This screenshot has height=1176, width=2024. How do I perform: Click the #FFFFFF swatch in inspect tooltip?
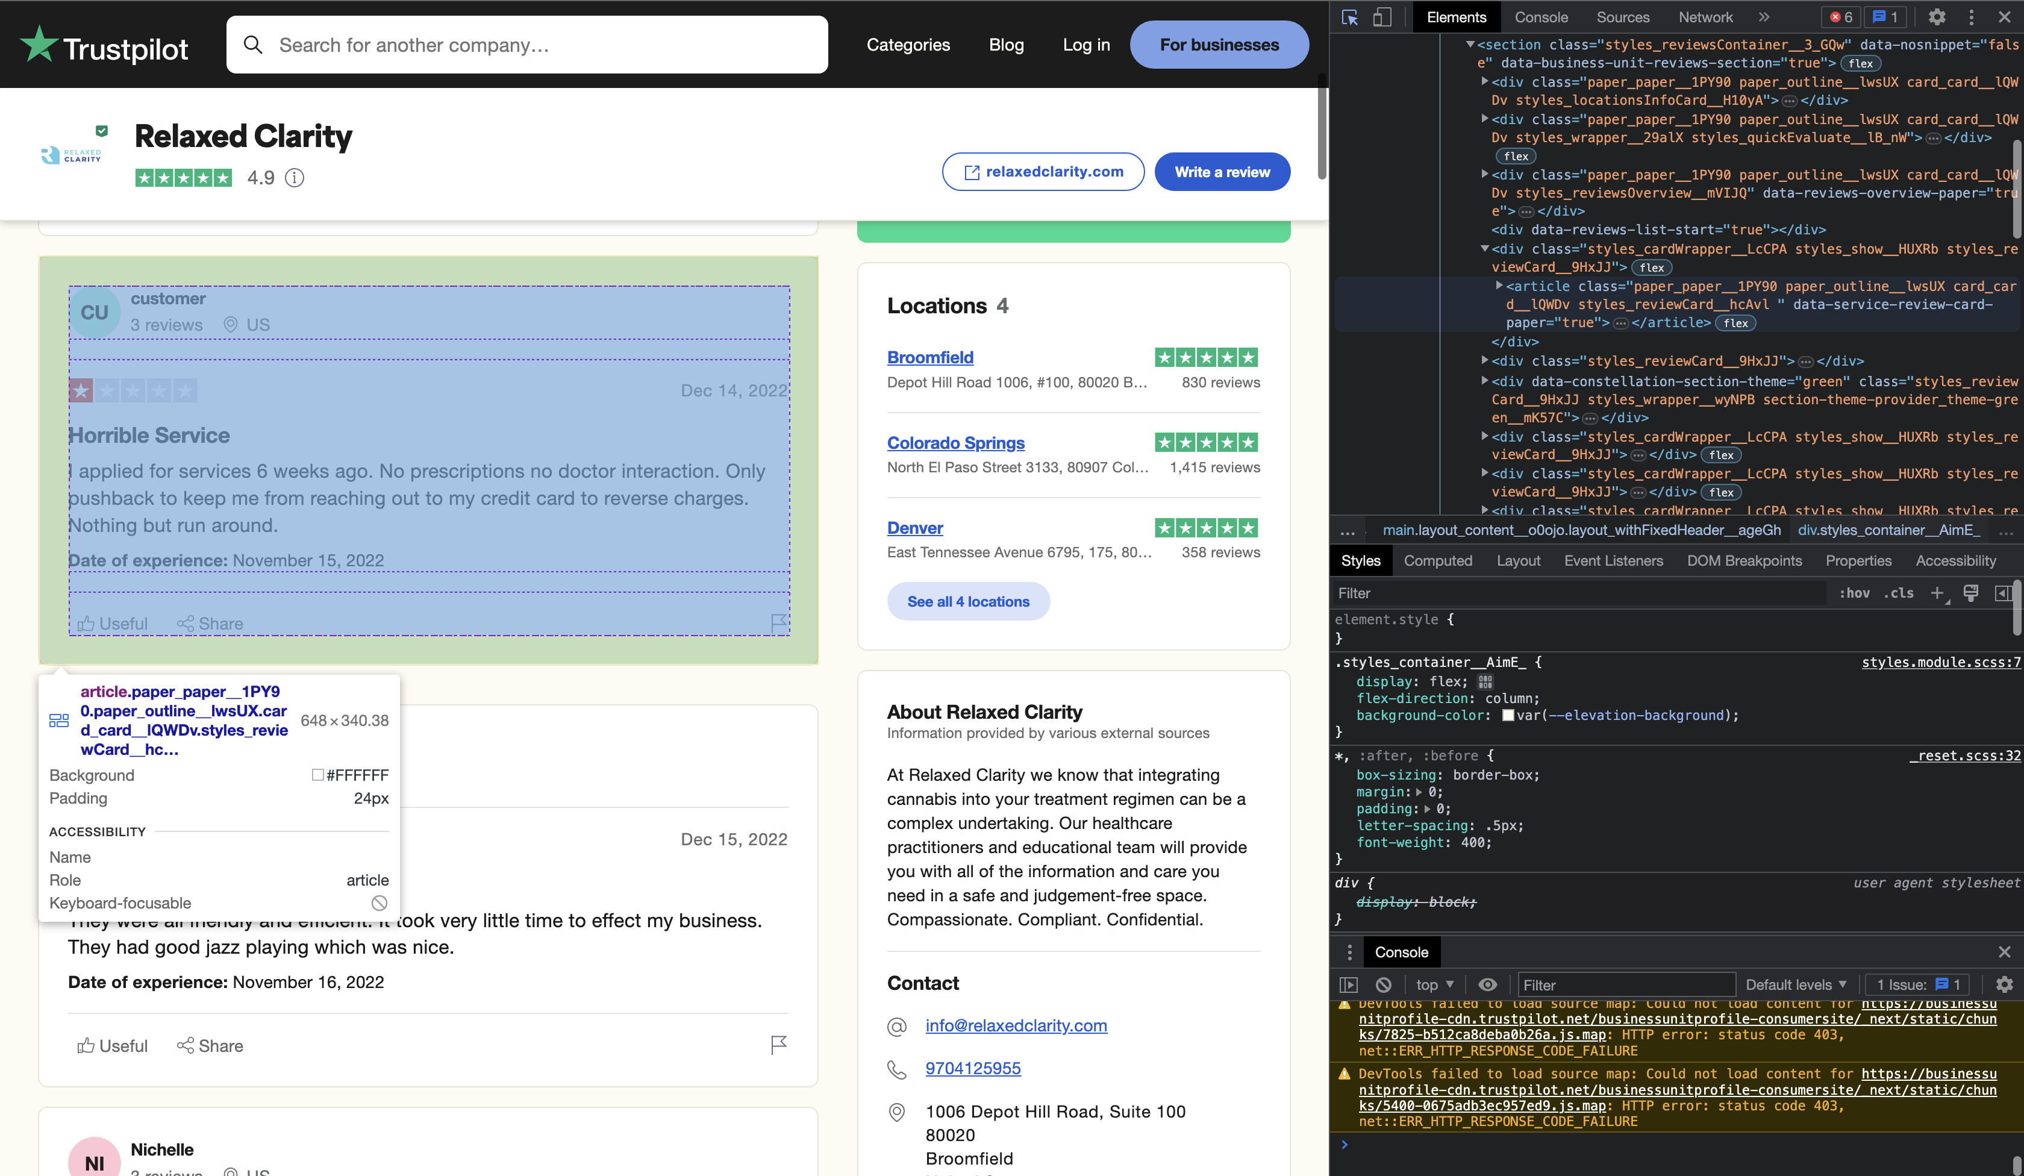[x=317, y=774]
